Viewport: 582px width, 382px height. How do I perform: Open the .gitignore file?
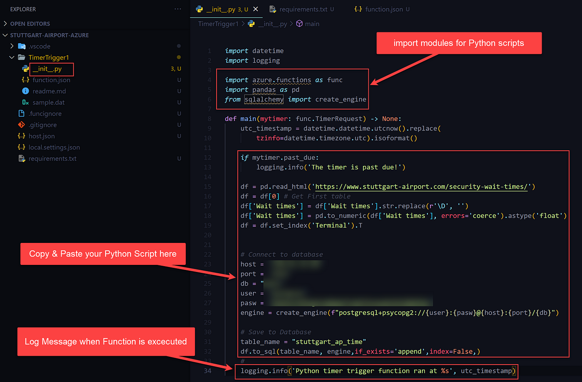(42, 125)
